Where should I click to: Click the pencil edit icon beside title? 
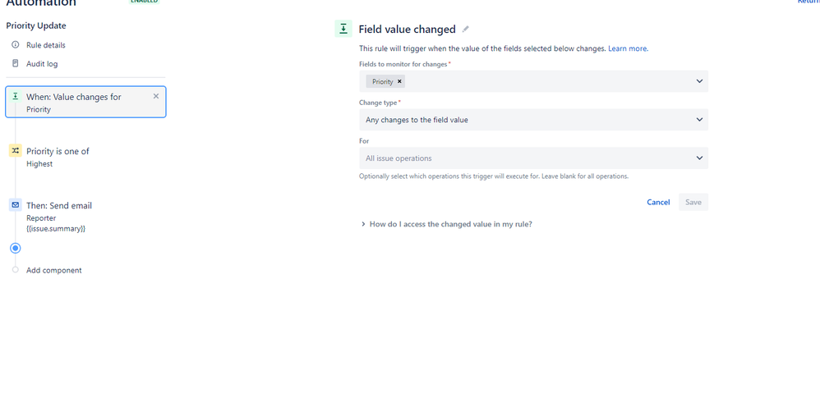(x=465, y=30)
